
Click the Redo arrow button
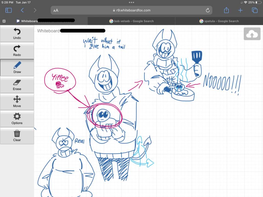point(17,51)
